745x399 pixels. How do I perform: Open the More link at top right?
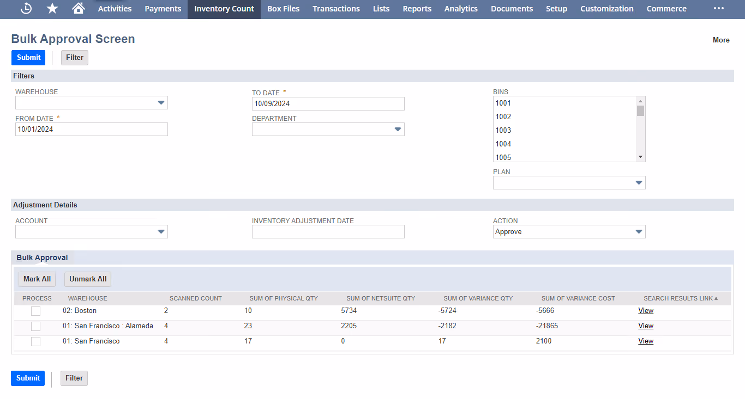click(x=721, y=40)
